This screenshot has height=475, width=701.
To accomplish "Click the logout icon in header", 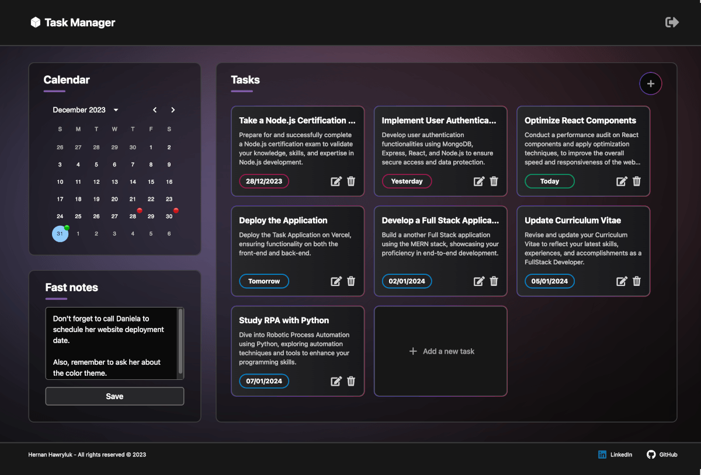I will click(672, 22).
